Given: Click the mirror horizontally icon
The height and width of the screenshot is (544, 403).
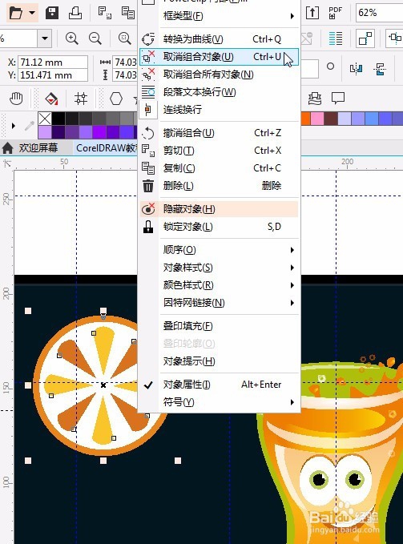Looking at the screenshot, I should [357, 69].
